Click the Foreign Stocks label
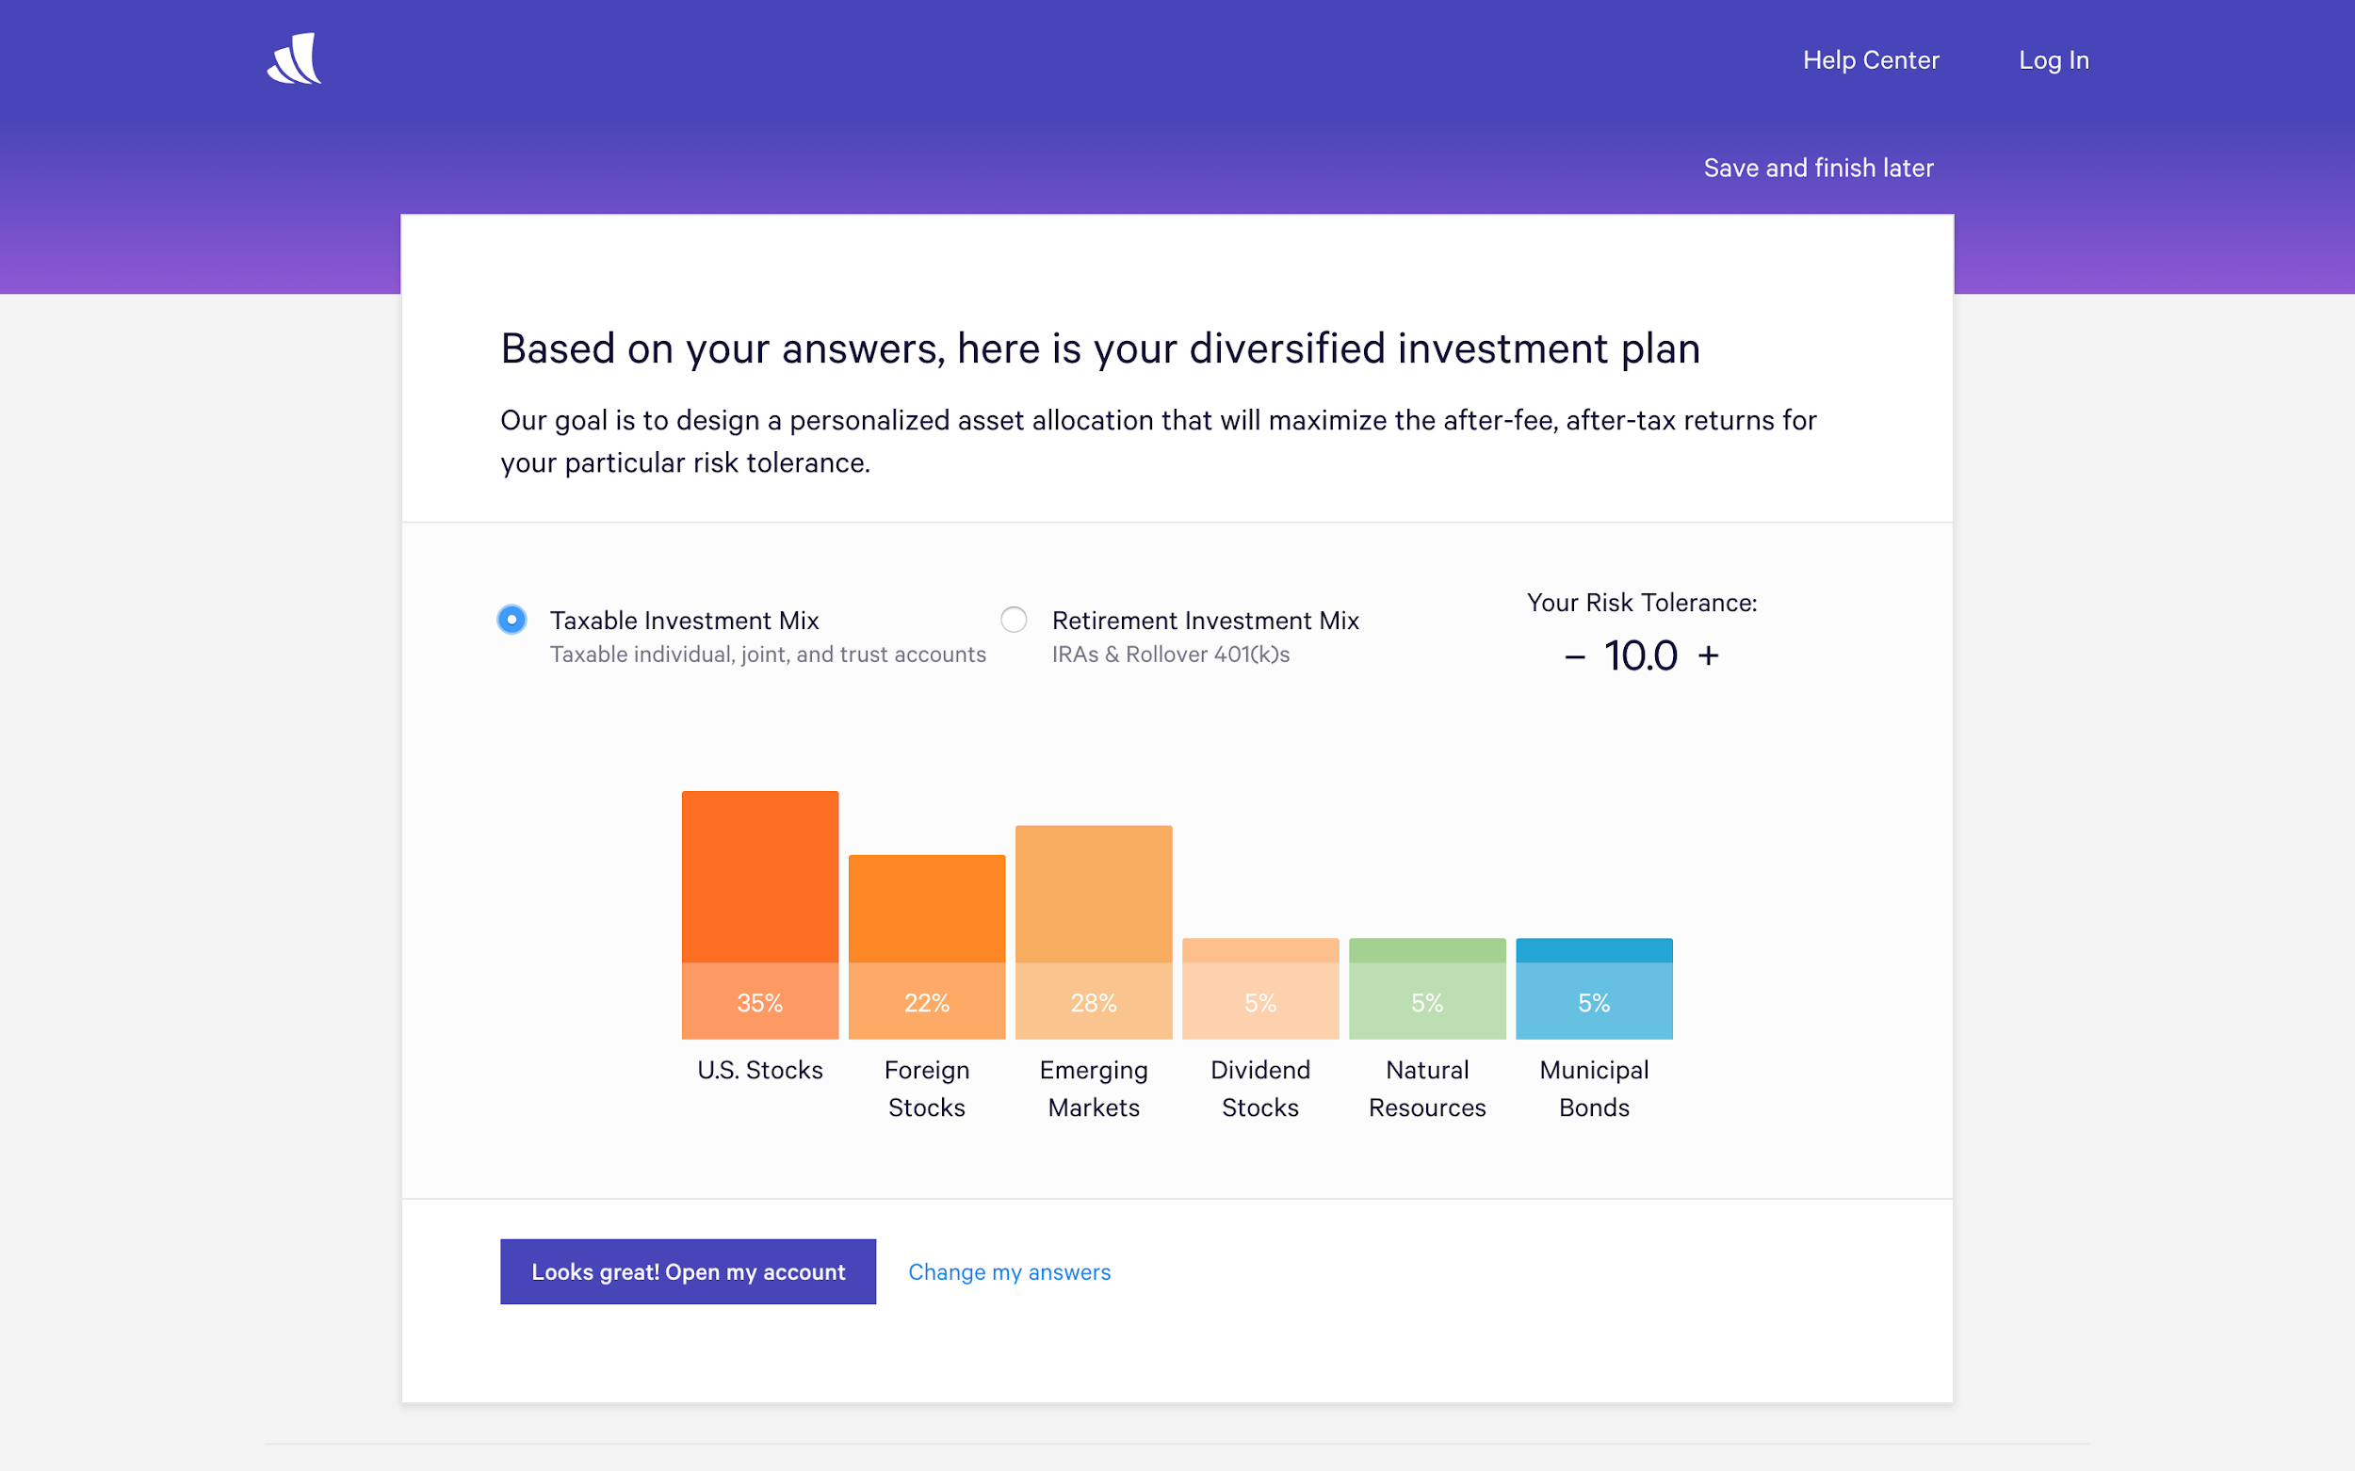Viewport: 2355px width, 1471px height. (926, 1089)
